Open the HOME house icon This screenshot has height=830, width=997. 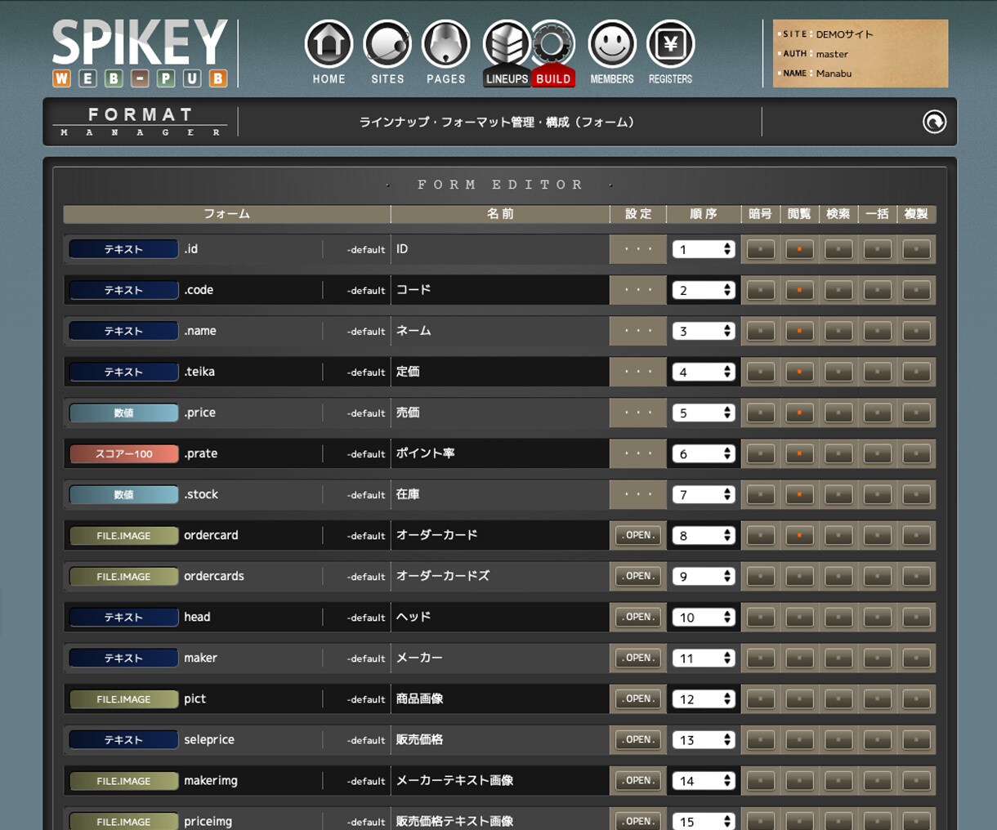[x=329, y=44]
